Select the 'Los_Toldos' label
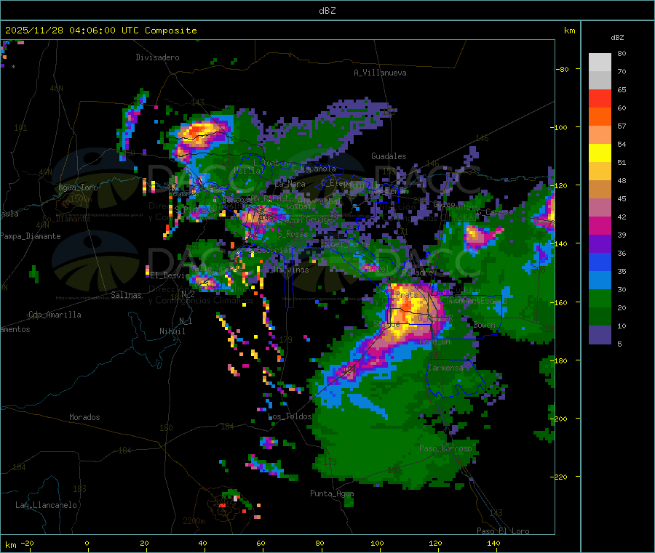This screenshot has width=655, height=553. coord(290,416)
